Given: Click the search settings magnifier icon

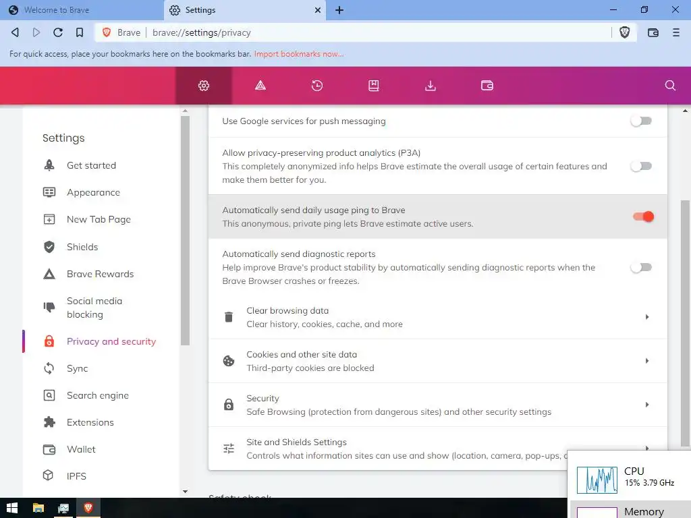Looking at the screenshot, I should coord(670,86).
